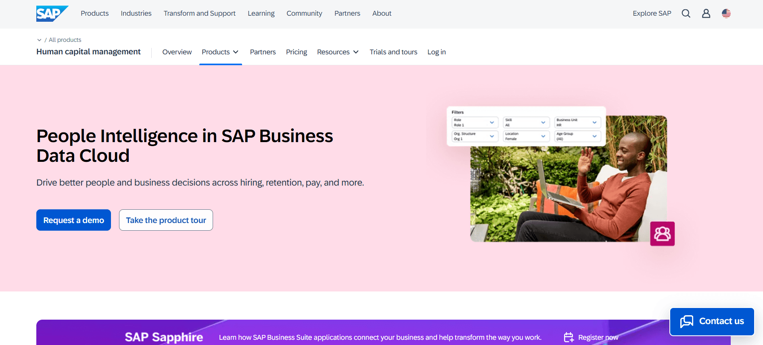The image size is (763, 345).
Task: Open the Learning menu
Action: (261, 13)
